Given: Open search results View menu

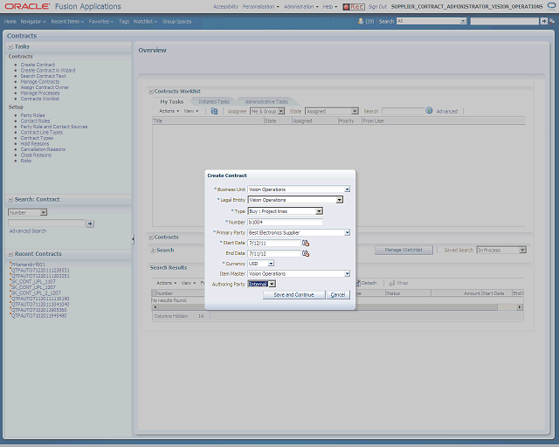Looking at the screenshot, I should [189, 283].
